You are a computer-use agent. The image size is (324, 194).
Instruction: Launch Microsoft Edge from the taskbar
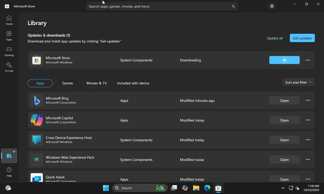(x=207, y=188)
